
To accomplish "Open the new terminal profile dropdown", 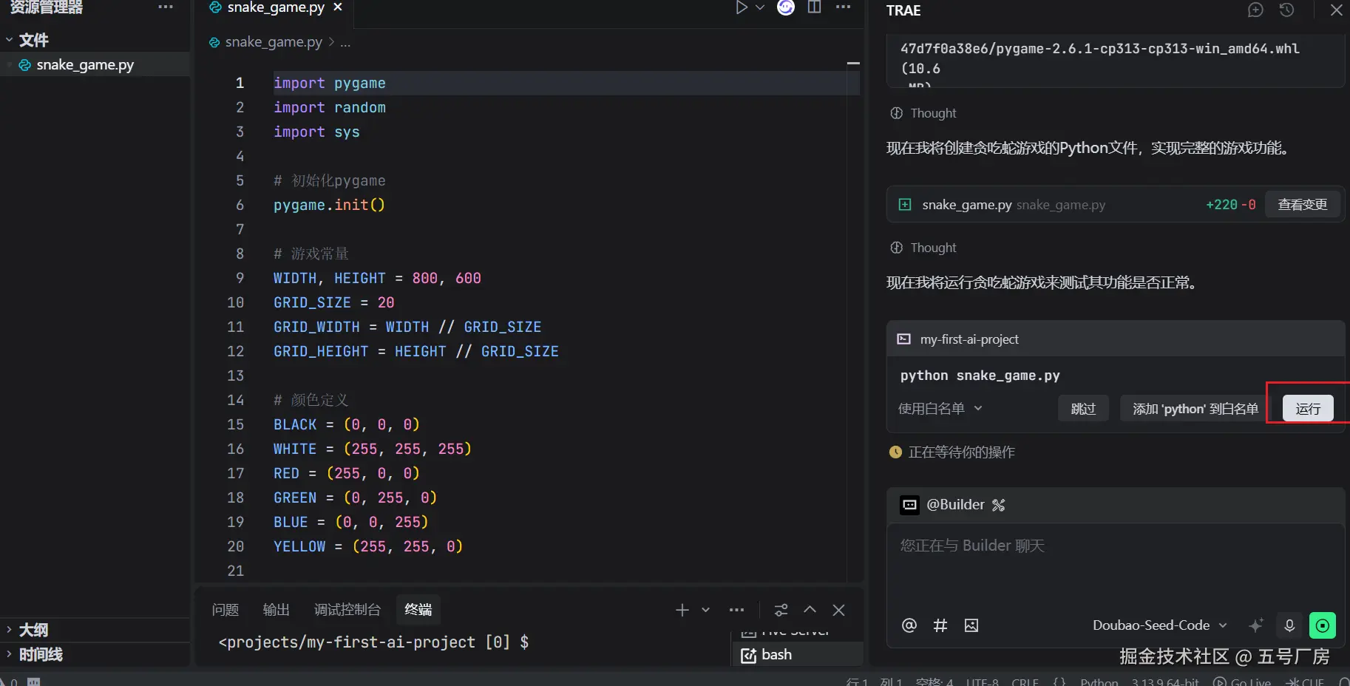I will pyautogui.click(x=705, y=610).
